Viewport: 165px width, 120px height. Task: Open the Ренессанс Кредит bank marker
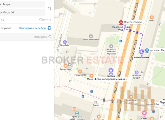point(136,72)
